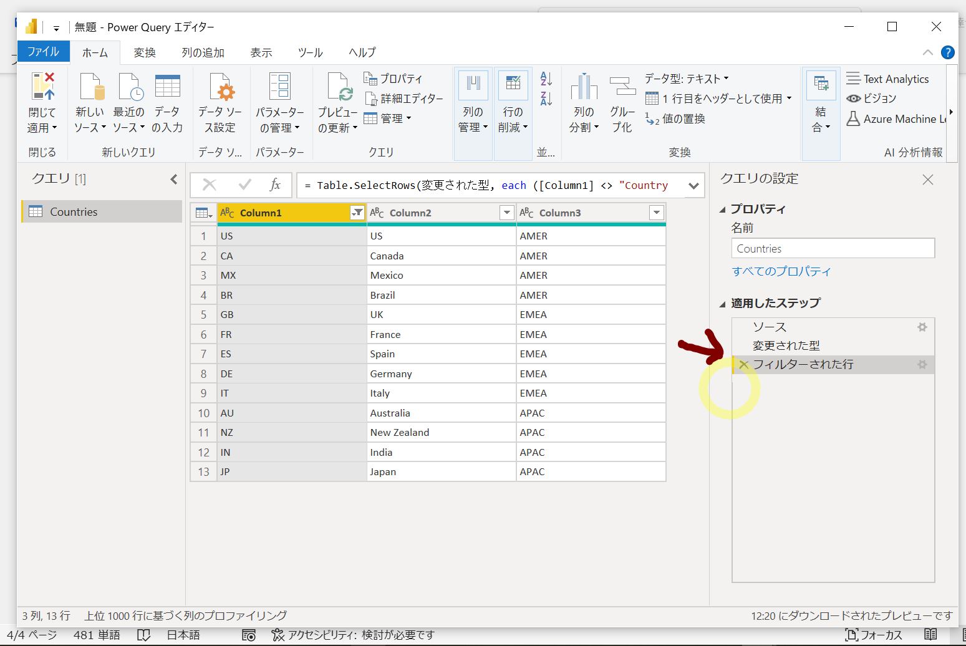Click the Azure Machine Learning flask icon

click(x=853, y=118)
